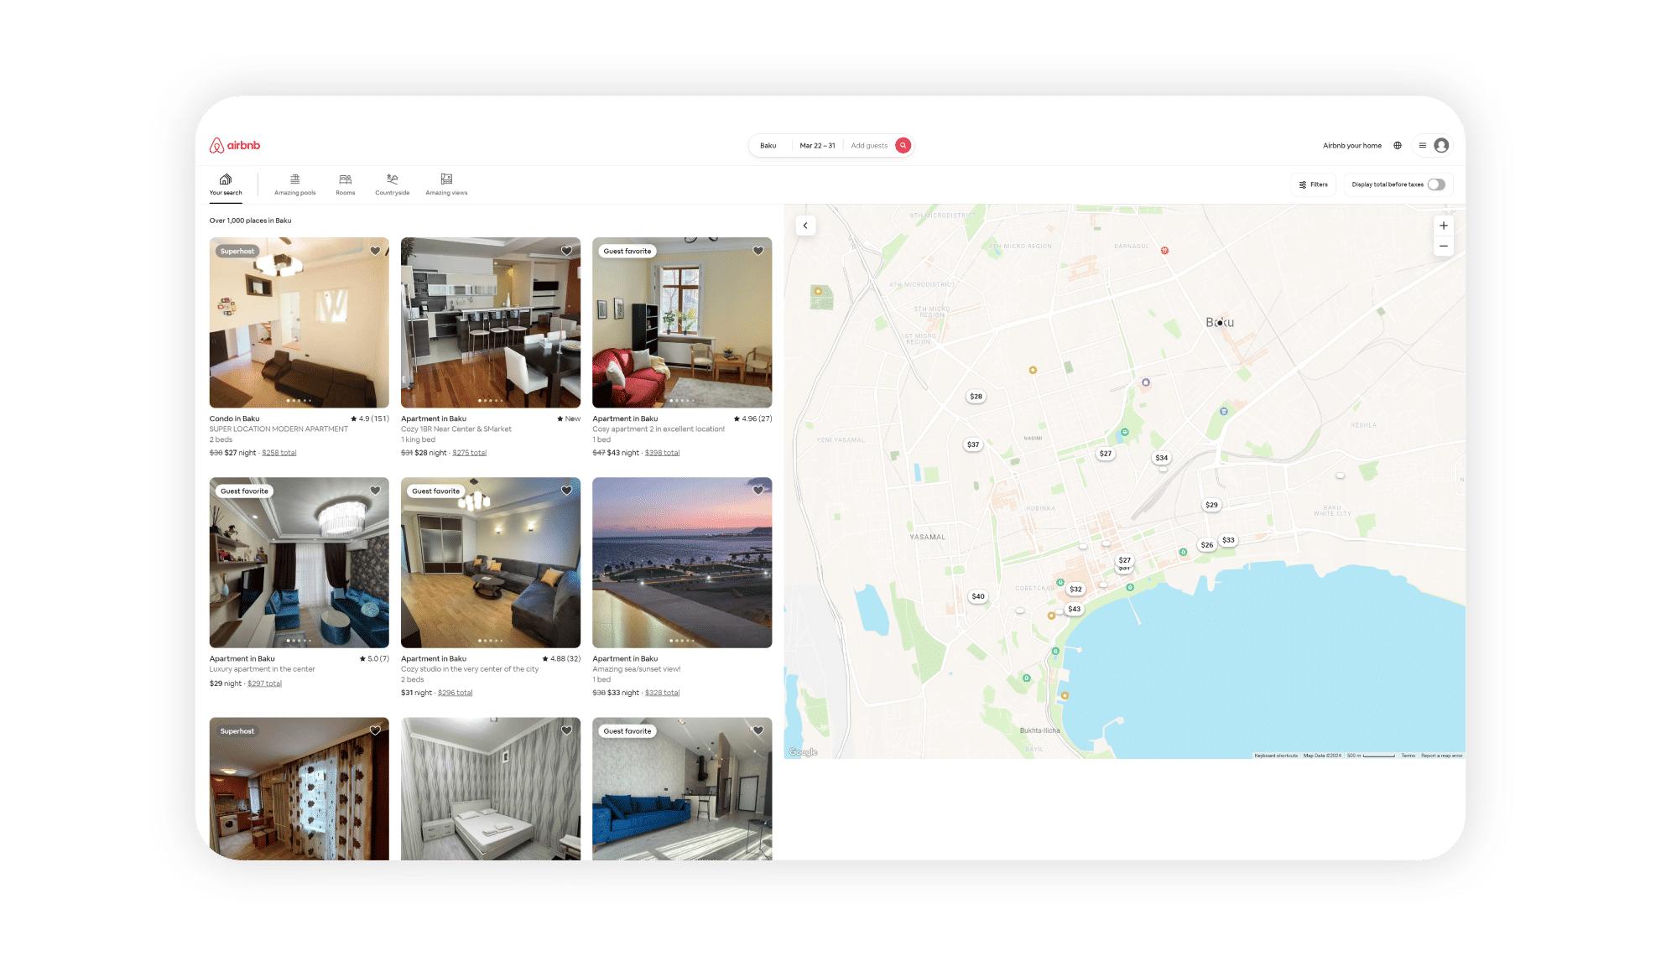This screenshot has height=956, width=1661.
Task: Save the Amazing sea/sunset view apartment
Action: click(758, 490)
